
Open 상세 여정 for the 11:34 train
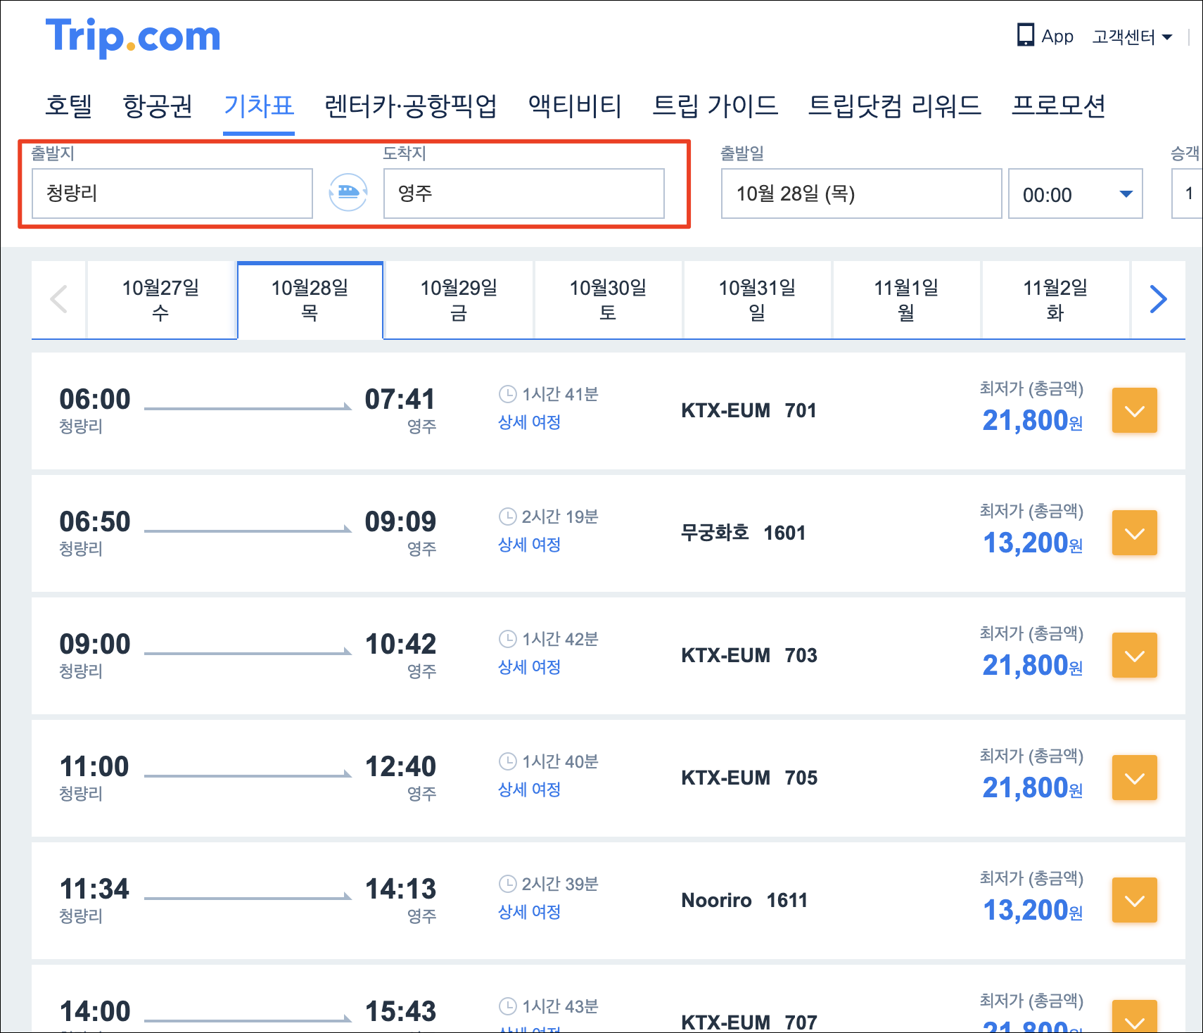click(x=529, y=912)
